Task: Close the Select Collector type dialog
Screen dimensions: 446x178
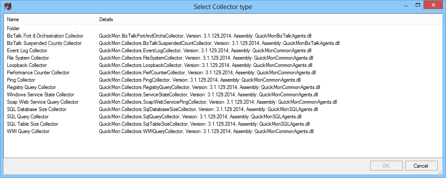Action: [433, 5]
